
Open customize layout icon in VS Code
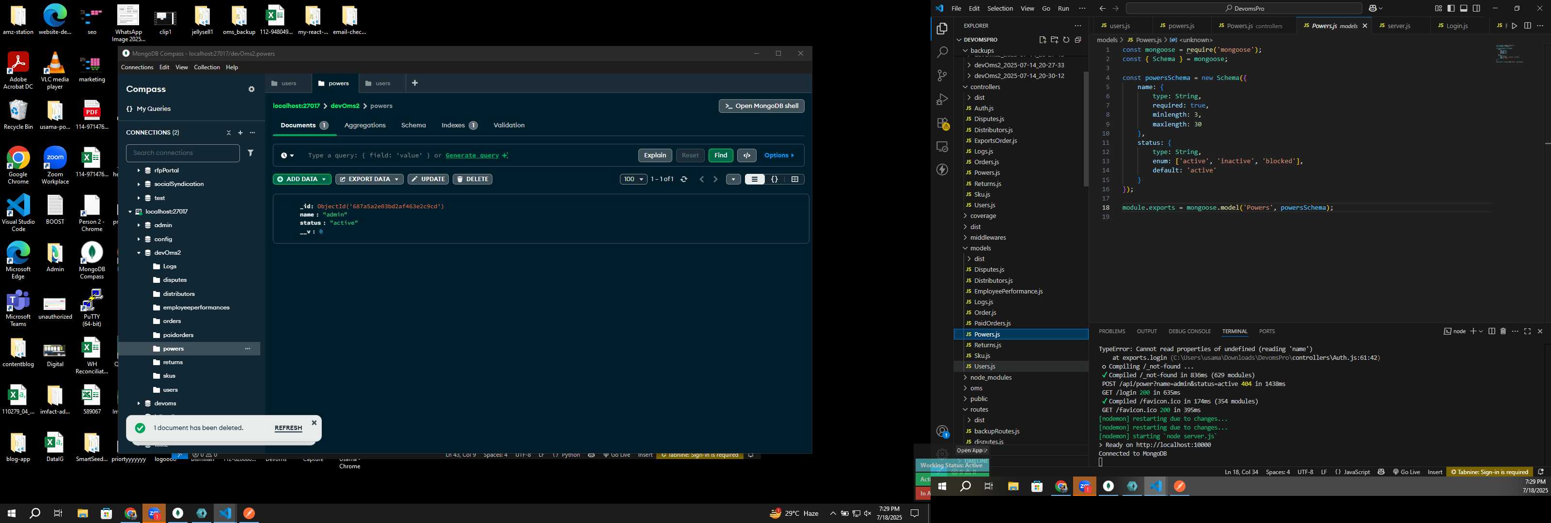[x=1439, y=8]
